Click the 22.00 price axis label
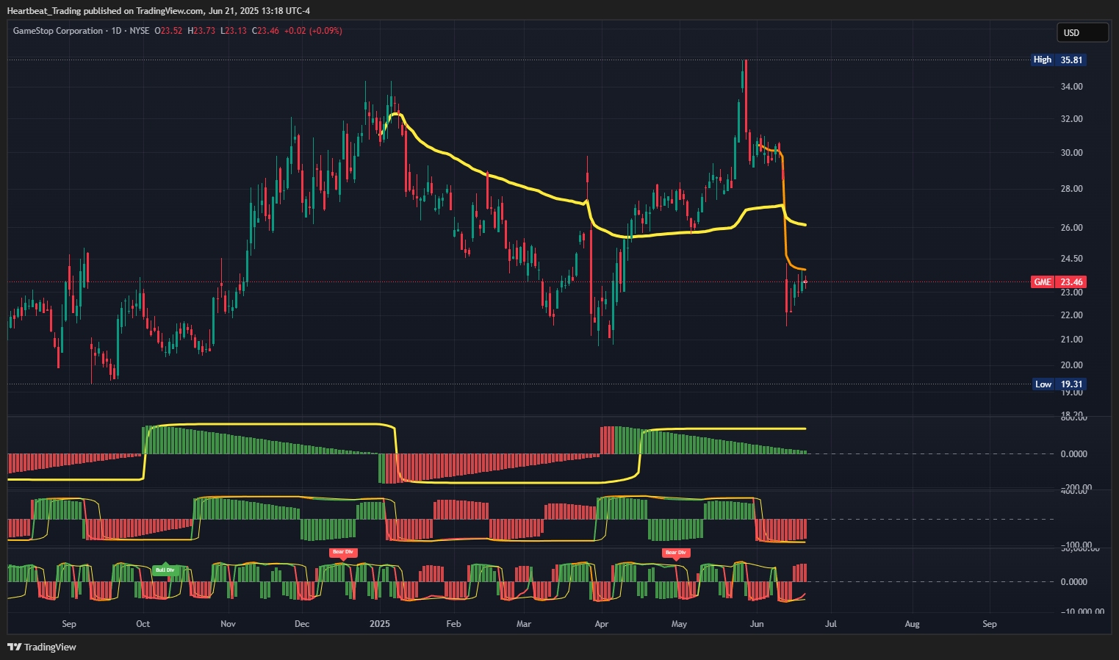The height and width of the screenshot is (660, 1119). click(1072, 315)
